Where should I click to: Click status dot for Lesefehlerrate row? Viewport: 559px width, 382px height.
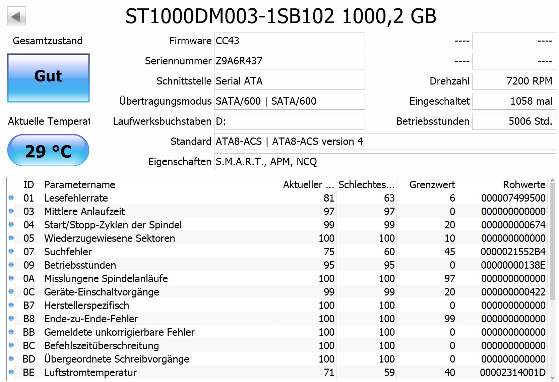(x=11, y=198)
